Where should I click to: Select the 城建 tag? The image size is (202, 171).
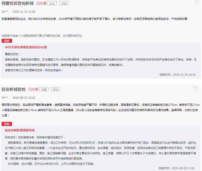point(44,89)
